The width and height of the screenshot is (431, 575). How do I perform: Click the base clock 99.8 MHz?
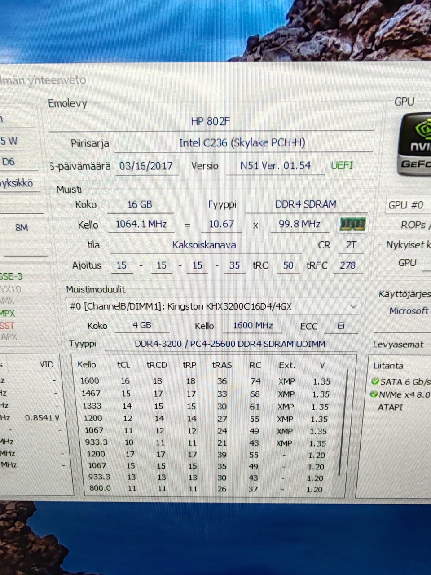click(299, 224)
